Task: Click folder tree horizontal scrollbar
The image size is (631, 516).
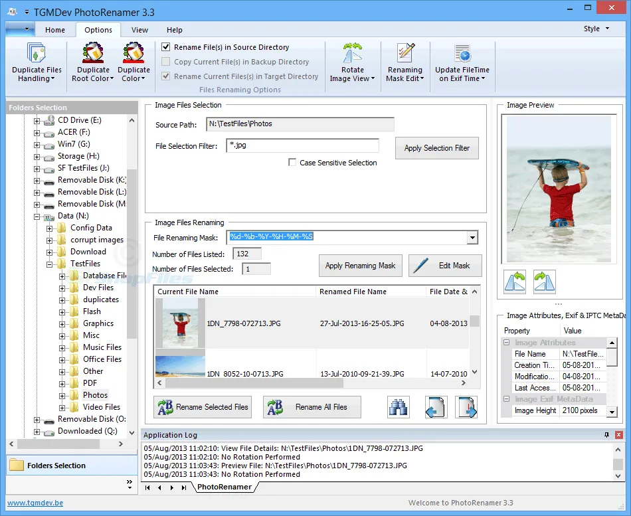Action: click(x=58, y=444)
